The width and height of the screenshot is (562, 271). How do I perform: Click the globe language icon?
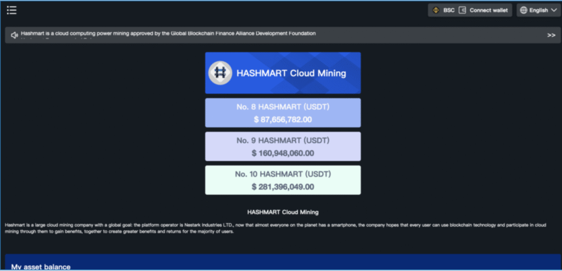[x=523, y=10]
